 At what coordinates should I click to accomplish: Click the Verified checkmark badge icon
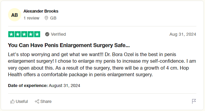coord(47,34)
